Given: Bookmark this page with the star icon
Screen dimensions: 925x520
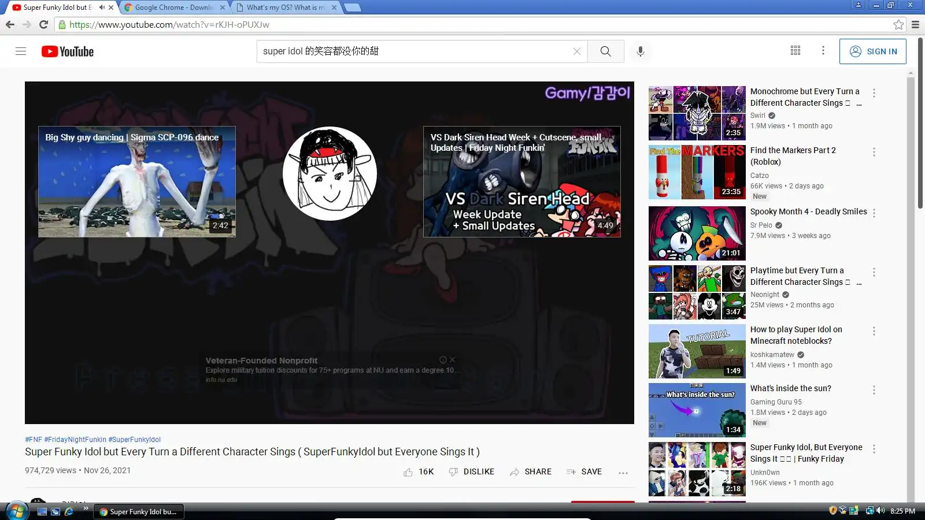Looking at the screenshot, I should [898, 24].
